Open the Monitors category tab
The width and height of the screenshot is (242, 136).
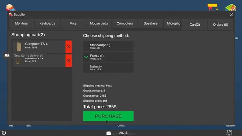(21, 23)
